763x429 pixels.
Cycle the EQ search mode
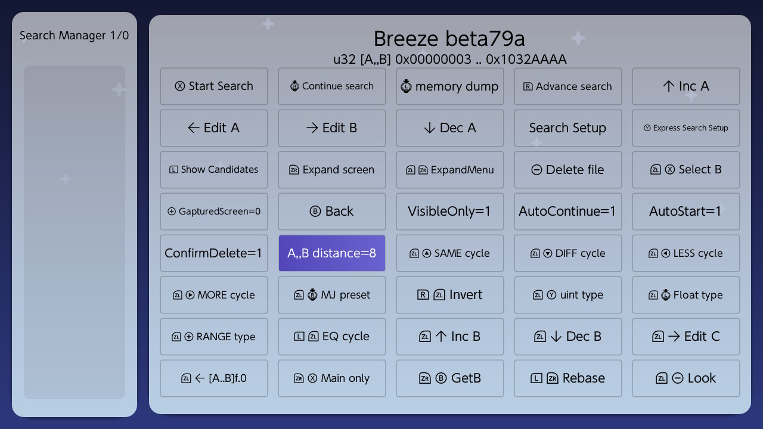coord(332,337)
